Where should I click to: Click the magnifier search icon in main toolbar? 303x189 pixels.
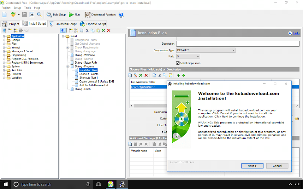point(39,14)
